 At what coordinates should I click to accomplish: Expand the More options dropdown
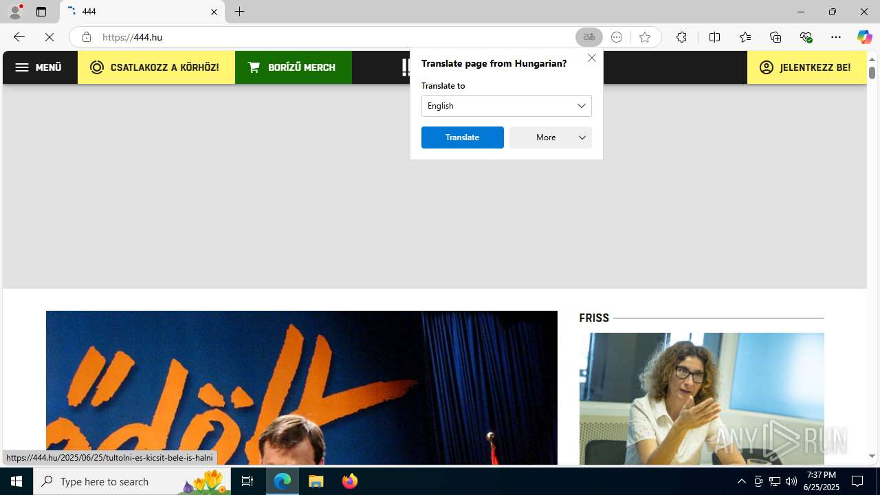551,137
